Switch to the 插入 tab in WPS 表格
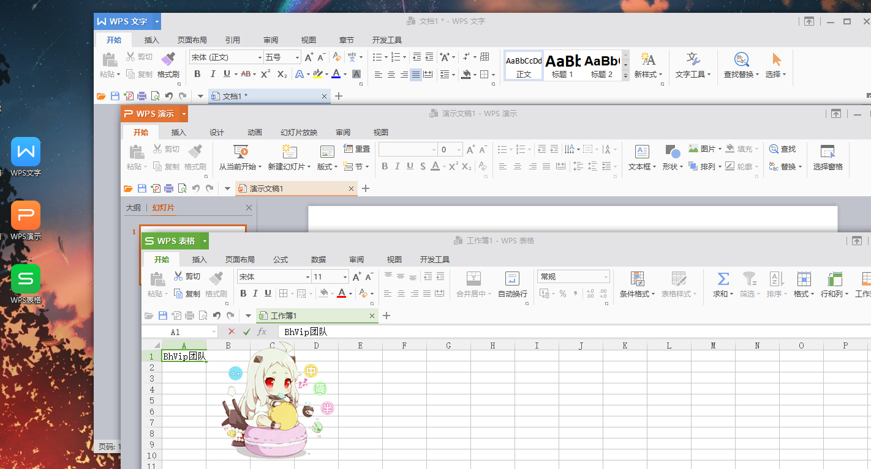 click(x=198, y=259)
